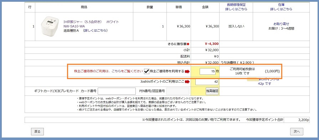Click the 商品 column header
The height and width of the screenshot is (140, 319).
(x=84, y=7)
